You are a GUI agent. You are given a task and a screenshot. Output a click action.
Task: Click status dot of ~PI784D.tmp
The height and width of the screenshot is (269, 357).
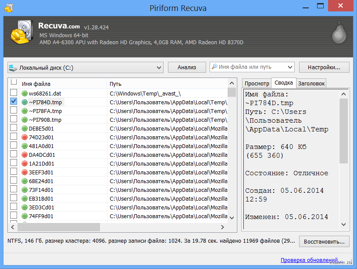(x=25, y=103)
